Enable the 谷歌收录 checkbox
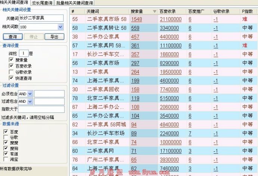 11,72
